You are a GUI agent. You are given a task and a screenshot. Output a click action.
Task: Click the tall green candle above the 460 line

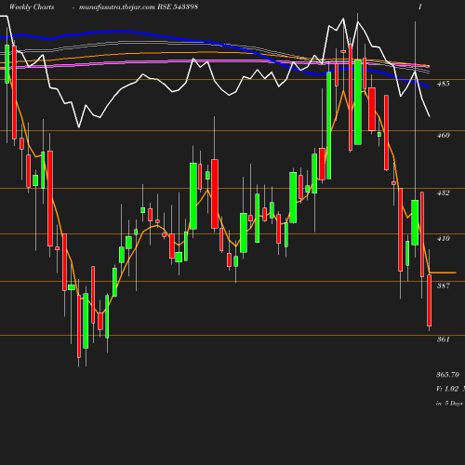(x=358, y=102)
